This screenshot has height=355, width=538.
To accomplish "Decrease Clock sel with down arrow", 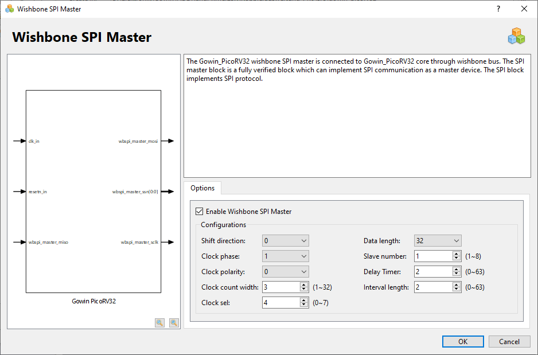I will click(x=303, y=305).
